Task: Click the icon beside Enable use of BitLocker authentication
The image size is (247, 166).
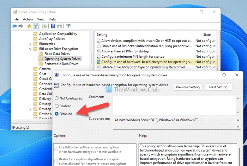Action: point(98,46)
